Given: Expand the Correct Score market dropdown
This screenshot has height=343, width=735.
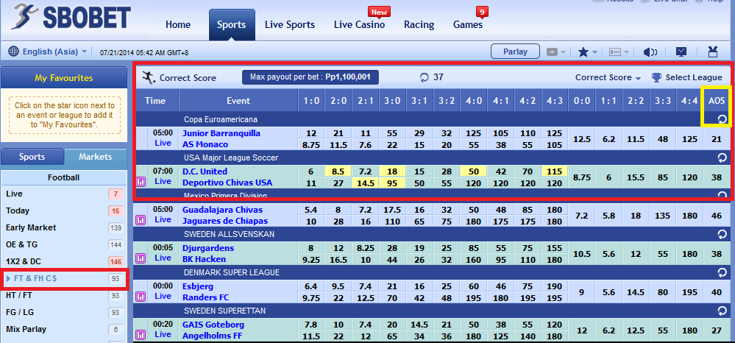Looking at the screenshot, I should (608, 77).
